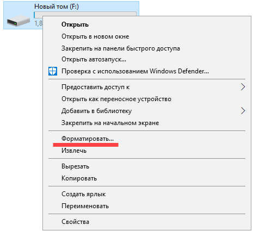This screenshot has width=253, height=231.
Task: Expand Предоставить доступ к submenu arrow
Action: coord(243,87)
